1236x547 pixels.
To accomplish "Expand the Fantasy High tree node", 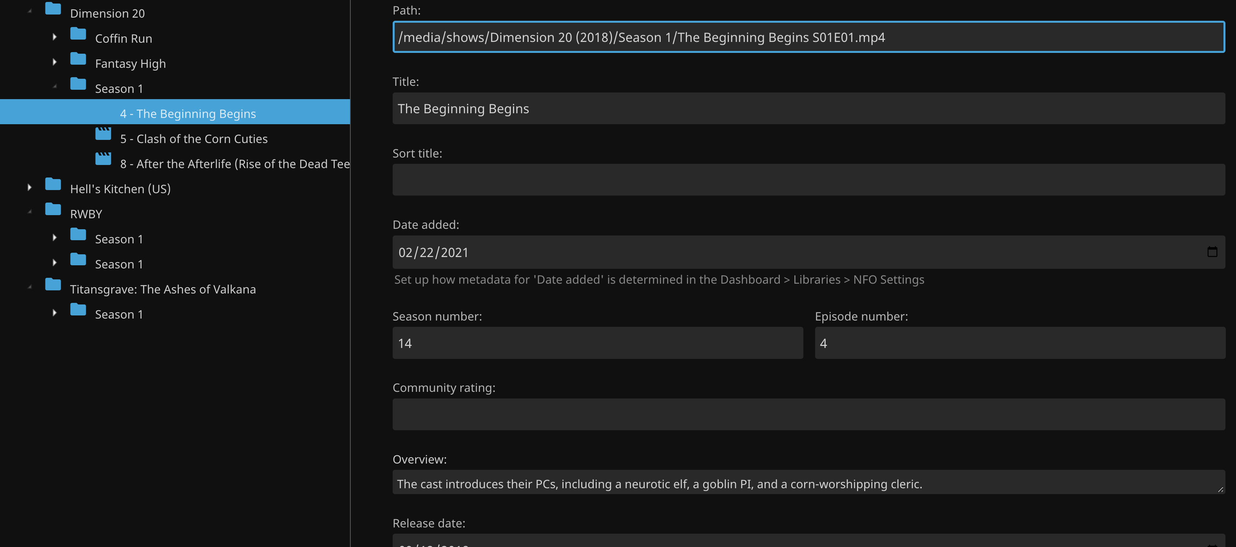I will point(55,62).
